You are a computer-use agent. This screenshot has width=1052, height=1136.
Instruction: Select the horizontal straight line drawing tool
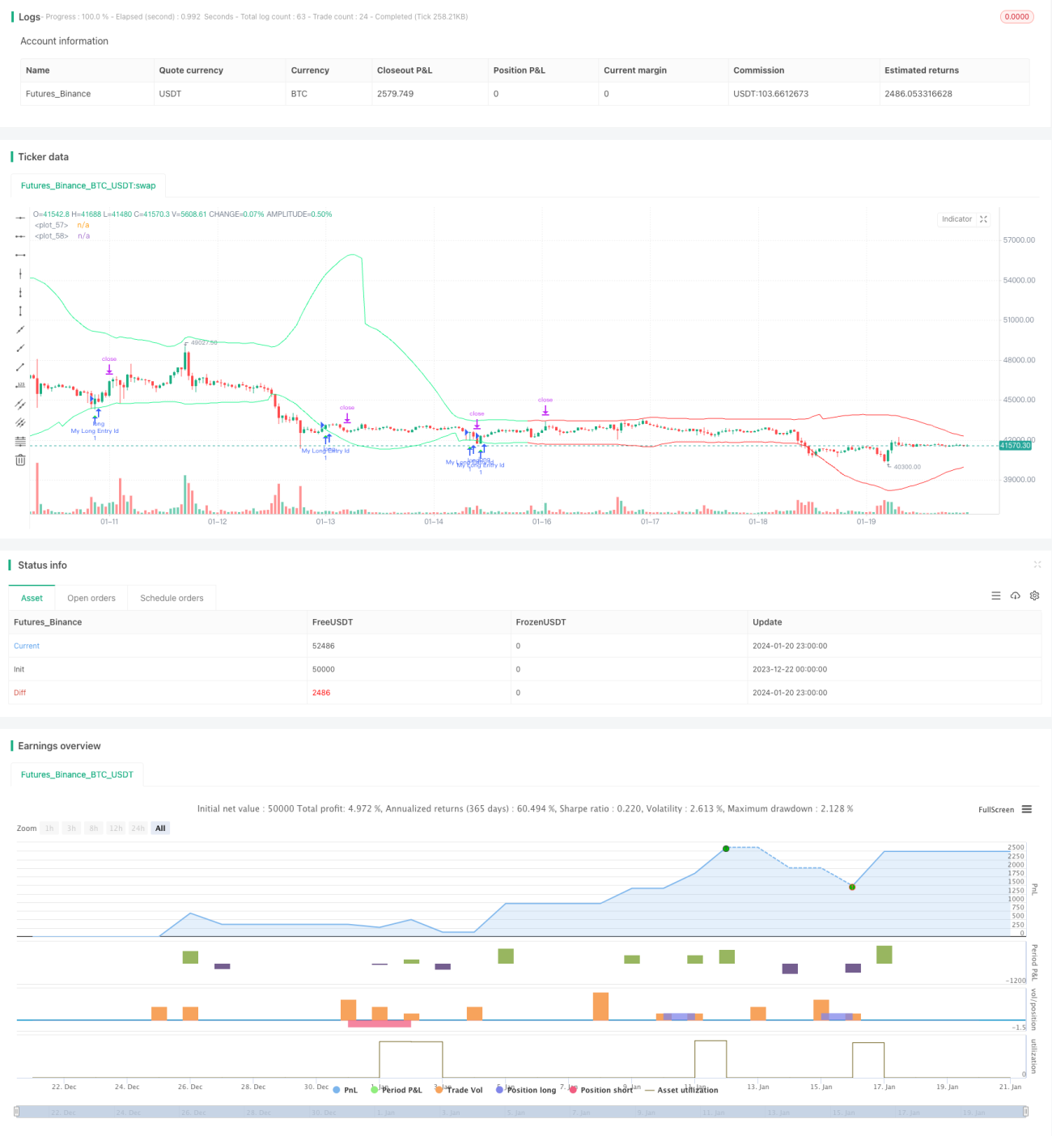pos(20,218)
